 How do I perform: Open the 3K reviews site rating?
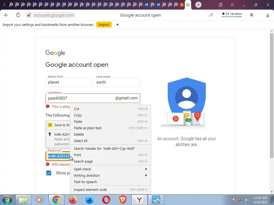(x=232, y=14)
